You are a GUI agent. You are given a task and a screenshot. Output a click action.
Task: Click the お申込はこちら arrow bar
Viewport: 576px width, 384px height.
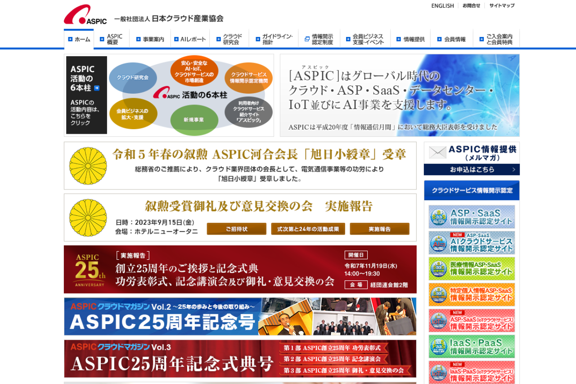coord(472,170)
